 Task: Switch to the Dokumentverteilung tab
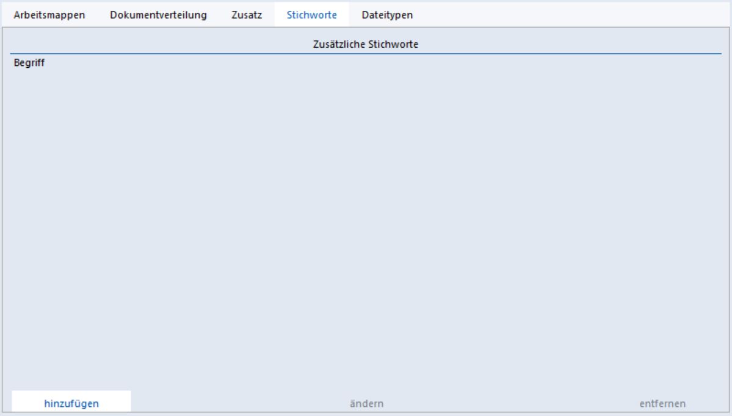[158, 15]
